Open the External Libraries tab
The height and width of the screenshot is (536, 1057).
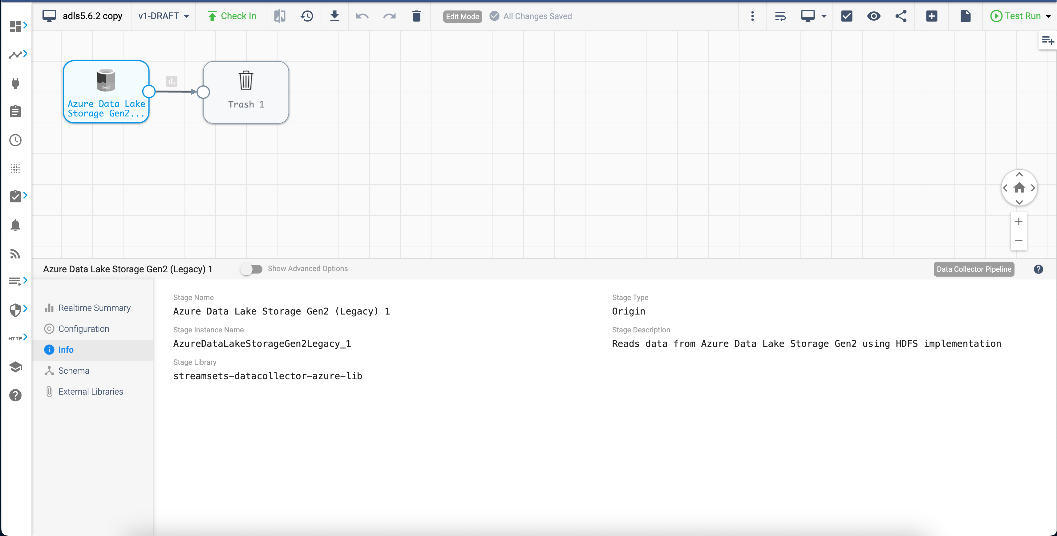(x=93, y=392)
